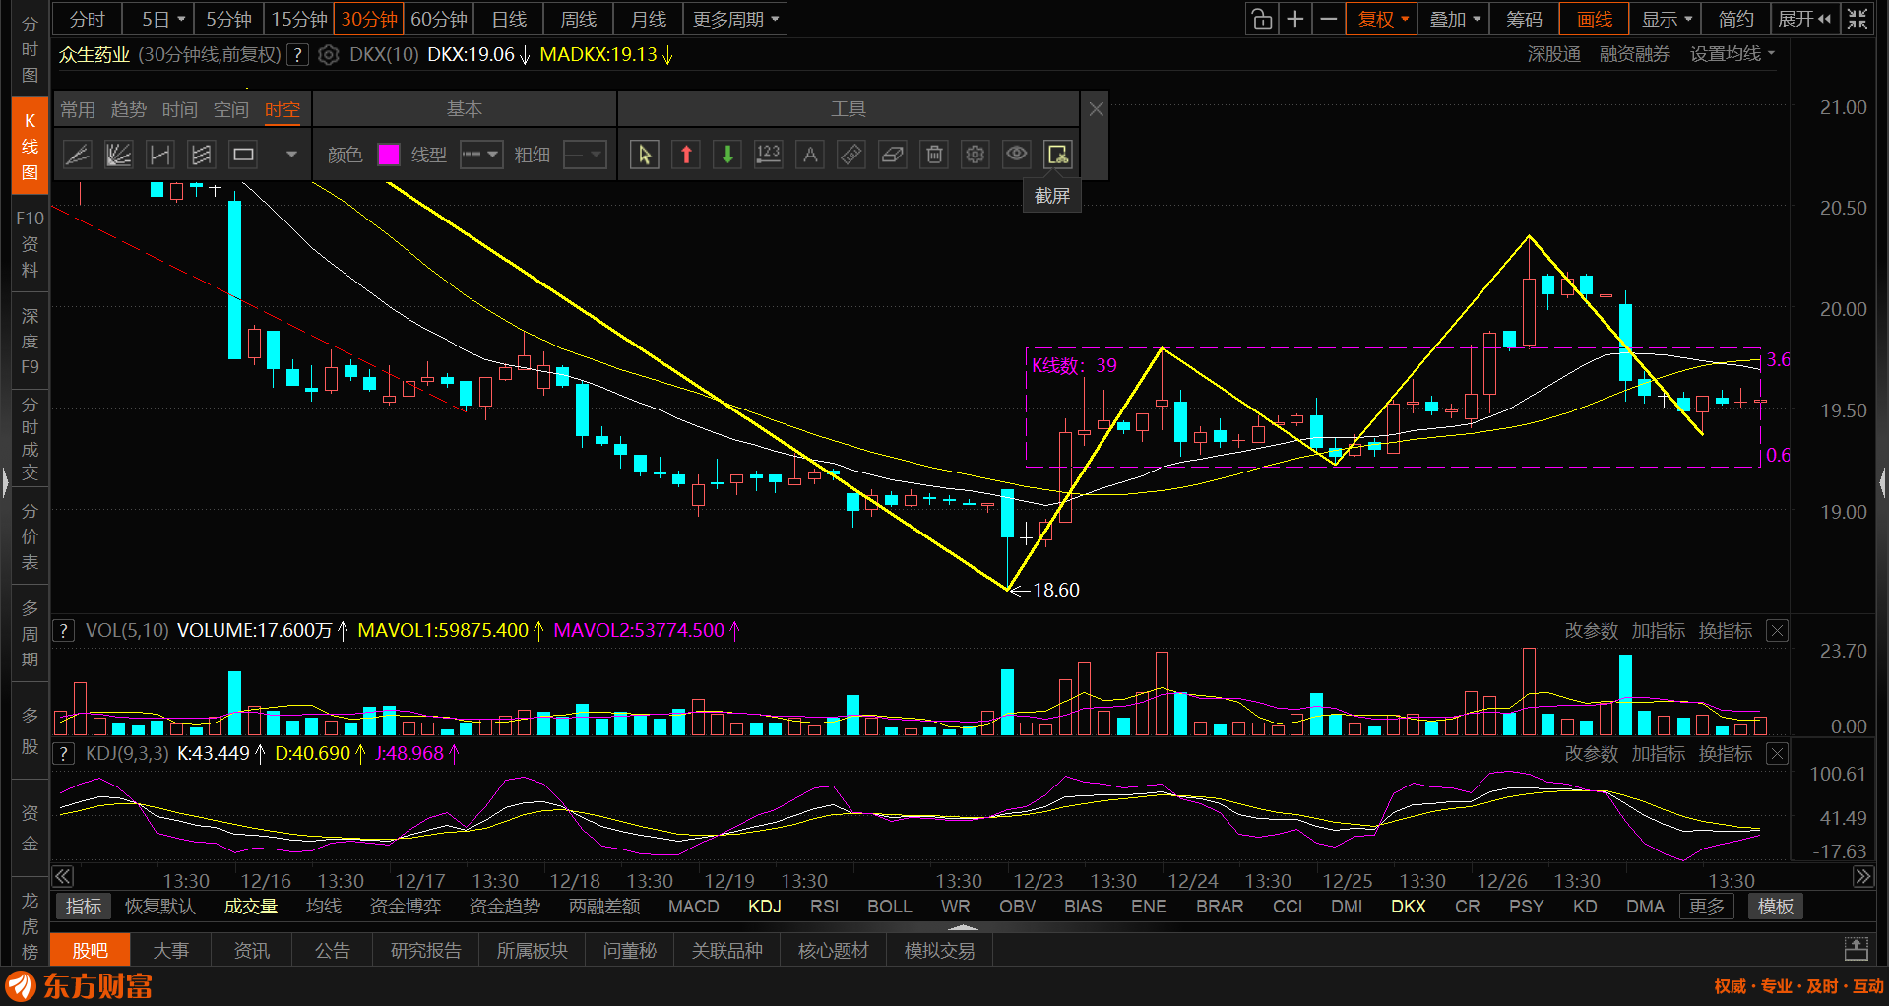Toggle the 成交量 volume indicator
Image resolution: width=1889 pixels, height=1006 pixels.
tap(251, 907)
